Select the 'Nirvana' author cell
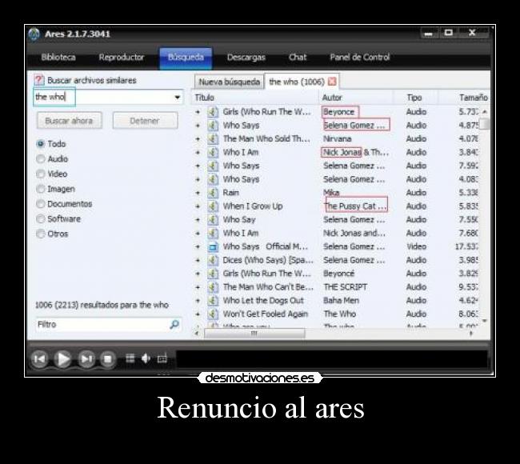This screenshot has width=520, height=464. [x=338, y=139]
